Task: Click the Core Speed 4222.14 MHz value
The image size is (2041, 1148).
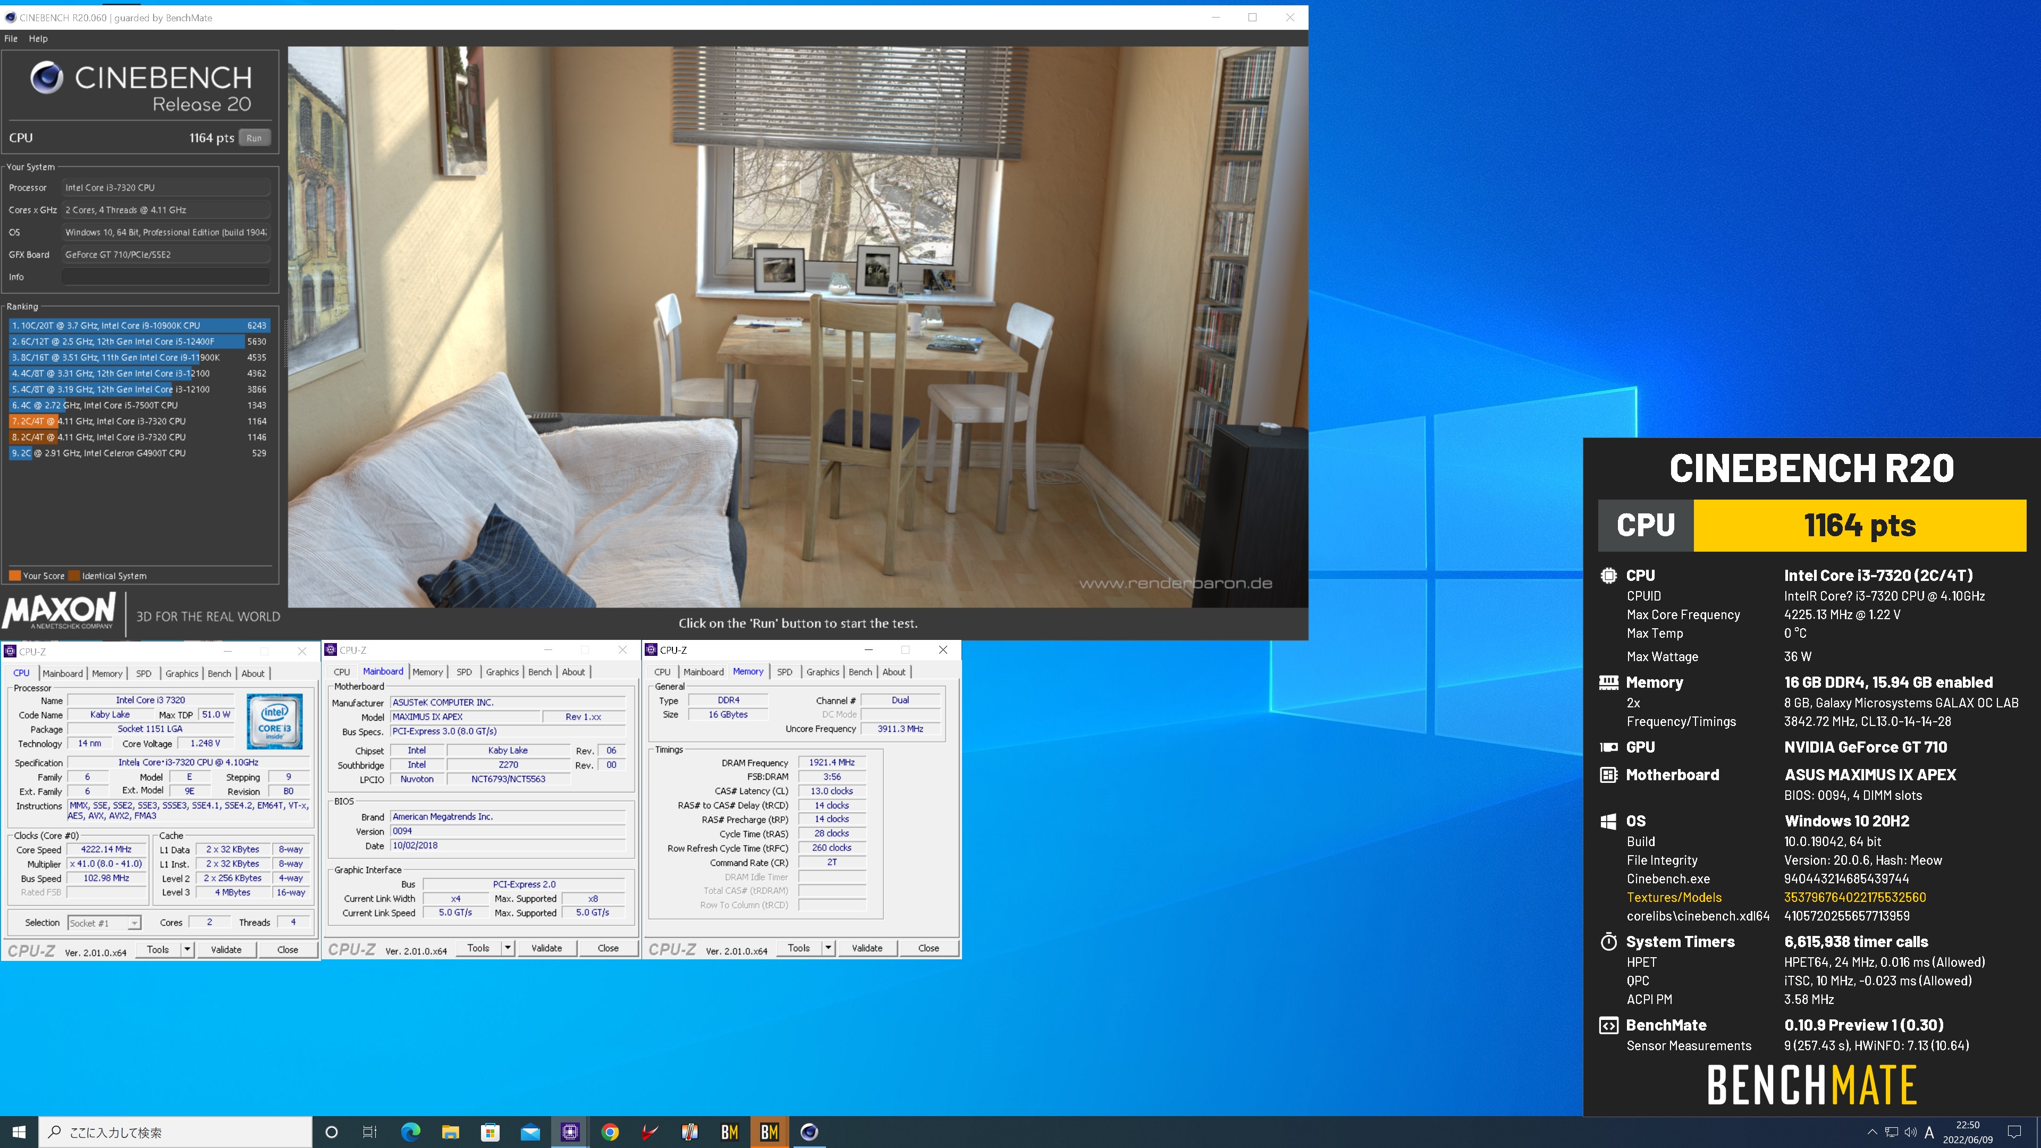Action: pos(106,849)
